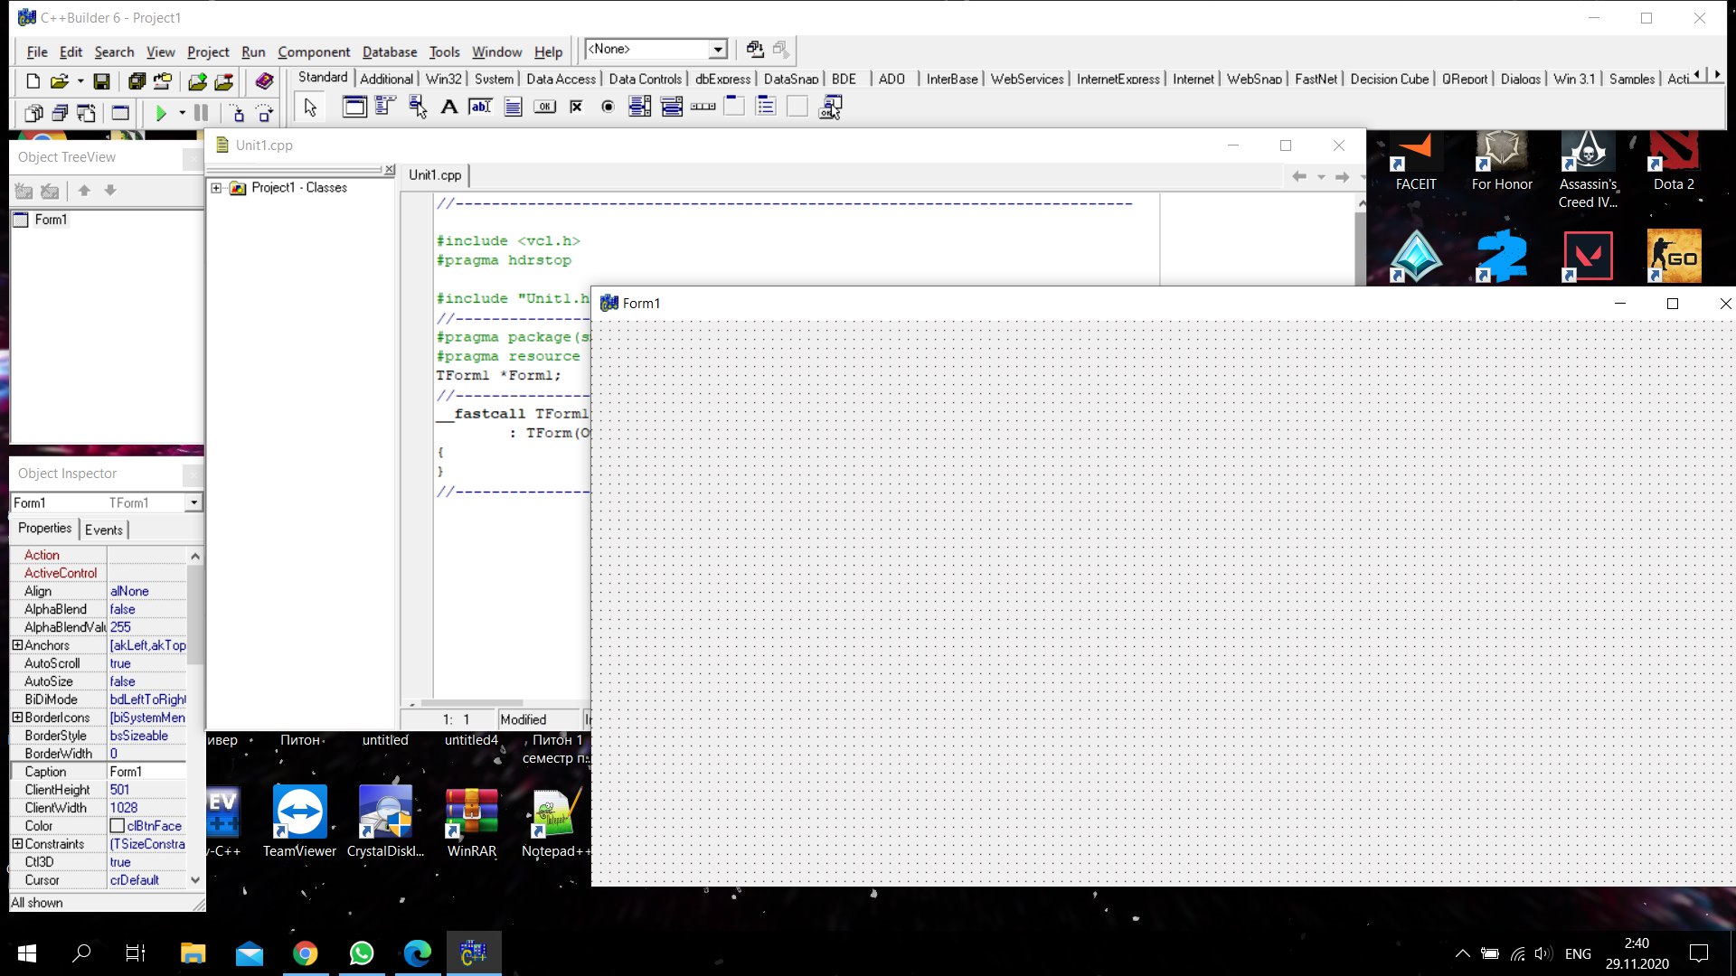Click the Save file icon
The width and height of the screenshot is (1736, 976).
point(101,81)
